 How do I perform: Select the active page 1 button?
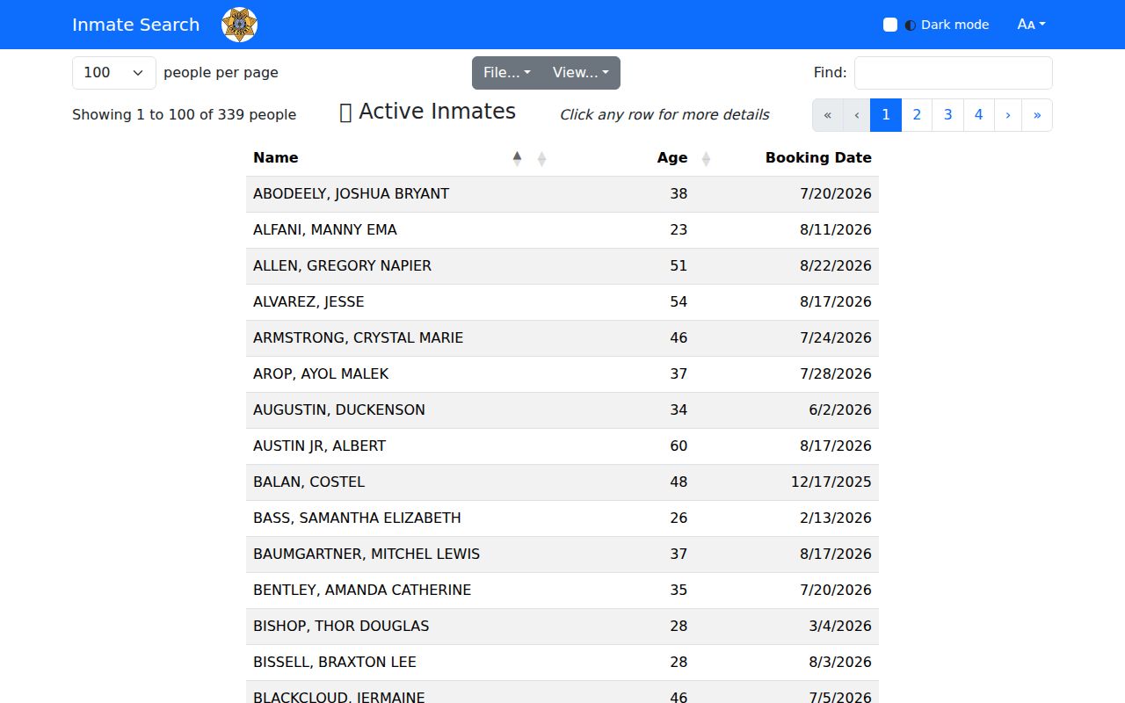pyautogui.click(x=886, y=115)
